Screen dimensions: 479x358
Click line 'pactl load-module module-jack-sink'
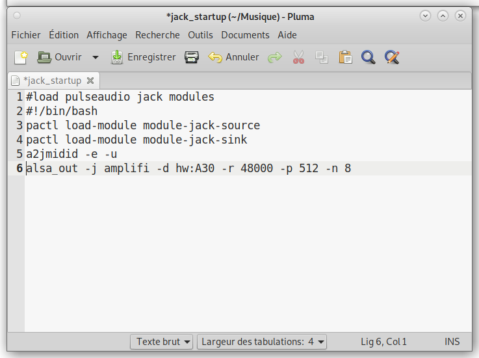pos(136,140)
